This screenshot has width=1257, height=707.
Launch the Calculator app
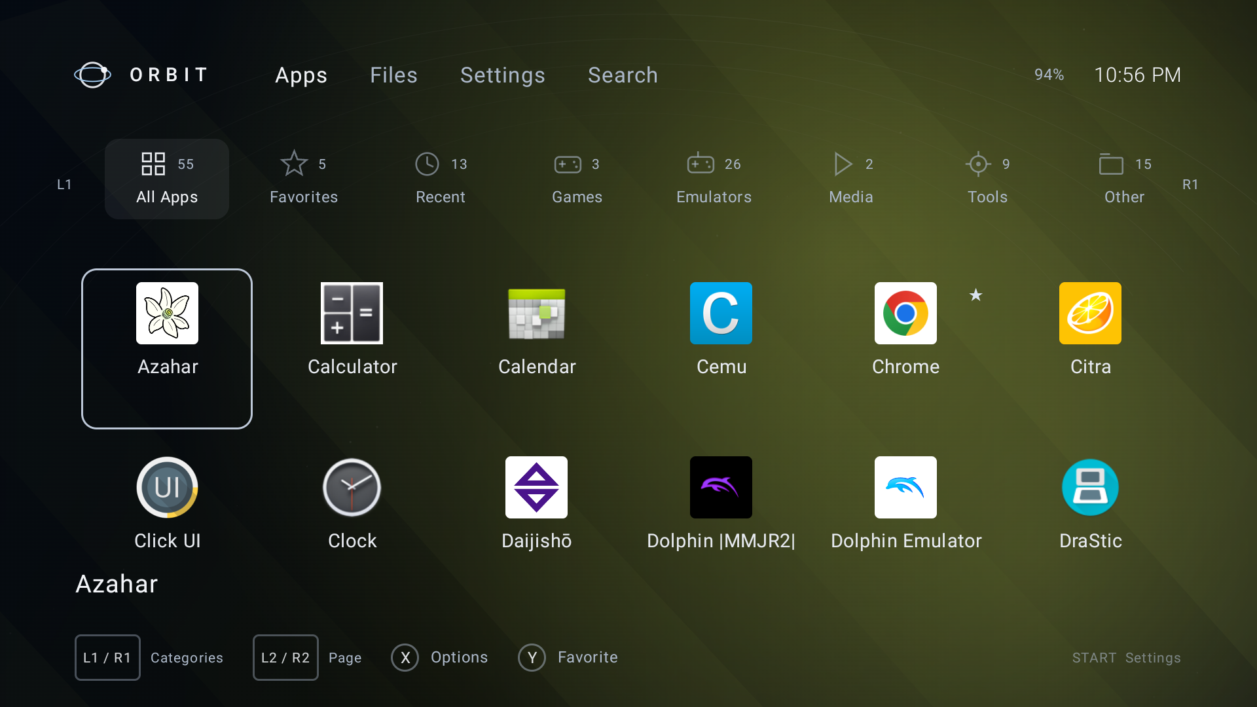[x=352, y=314]
